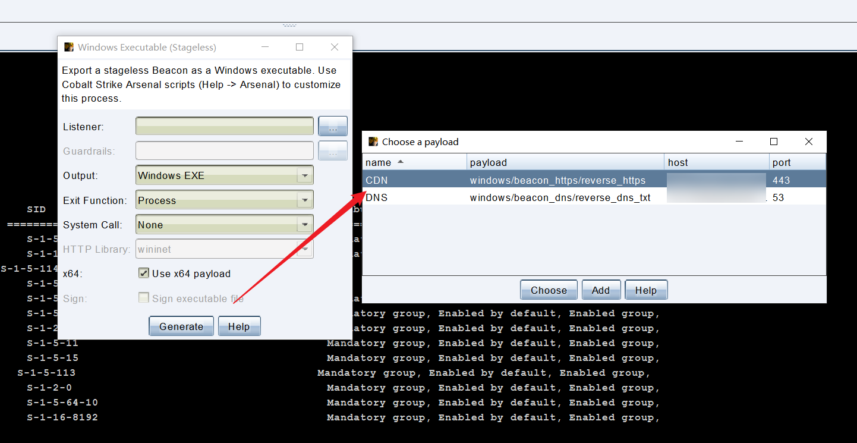
Task: Click Add in payload dialog
Action: pos(601,290)
